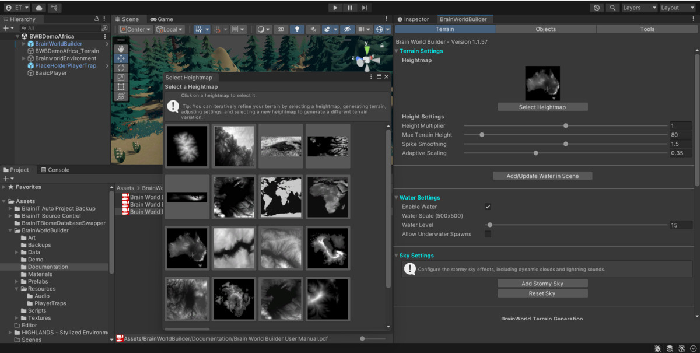Click Height Multiplier slider handle
700x353 pixels.
click(566, 125)
